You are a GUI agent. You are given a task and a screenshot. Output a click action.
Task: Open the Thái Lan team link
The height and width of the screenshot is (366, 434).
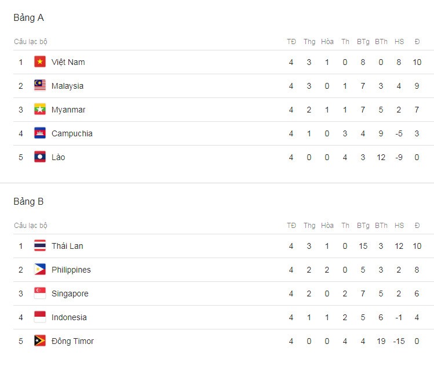coord(67,246)
